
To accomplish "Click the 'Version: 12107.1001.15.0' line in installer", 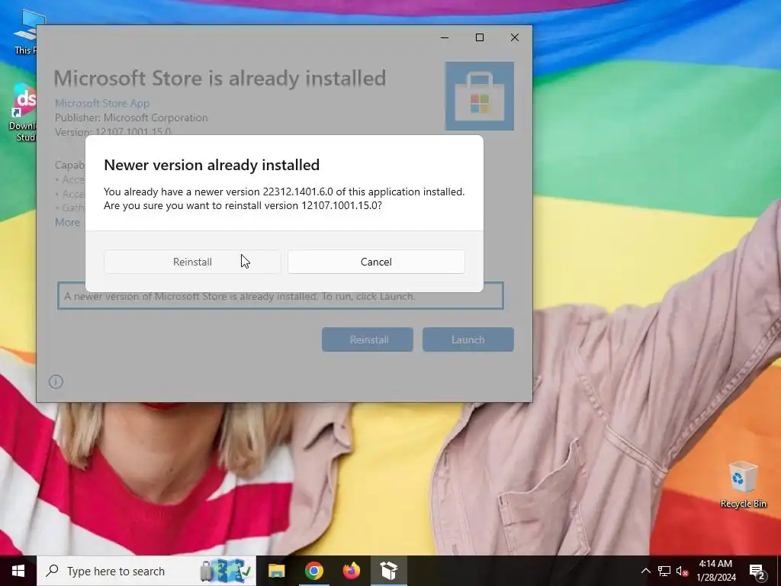I will pyautogui.click(x=113, y=131).
